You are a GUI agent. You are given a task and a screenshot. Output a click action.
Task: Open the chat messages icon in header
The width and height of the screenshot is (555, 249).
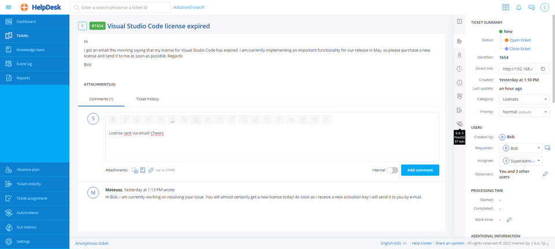[531, 7]
